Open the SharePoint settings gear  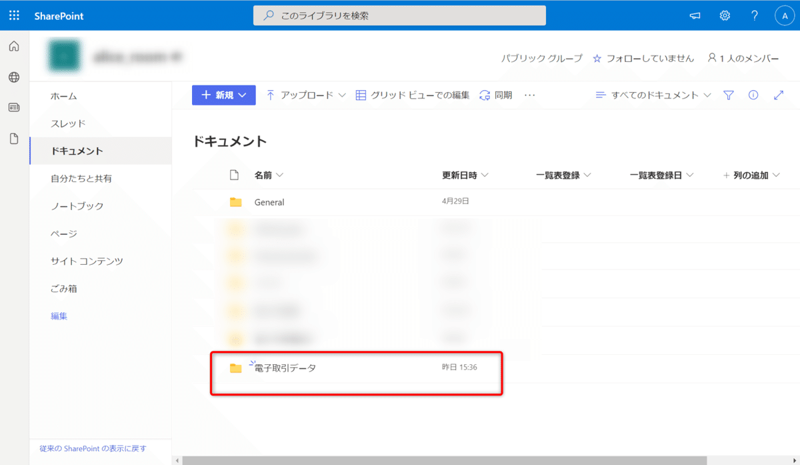click(x=725, y=15)
